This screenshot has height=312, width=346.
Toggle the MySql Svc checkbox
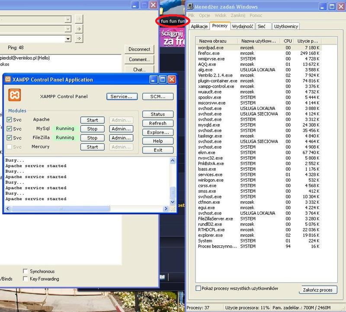tap(9, 128)
